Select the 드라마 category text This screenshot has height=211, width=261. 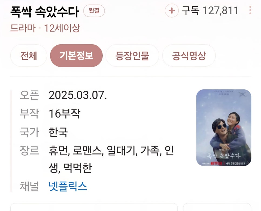pyautogui.click(x=23, y=28)
